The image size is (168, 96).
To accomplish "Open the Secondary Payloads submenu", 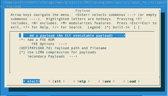I will [52, 56].
